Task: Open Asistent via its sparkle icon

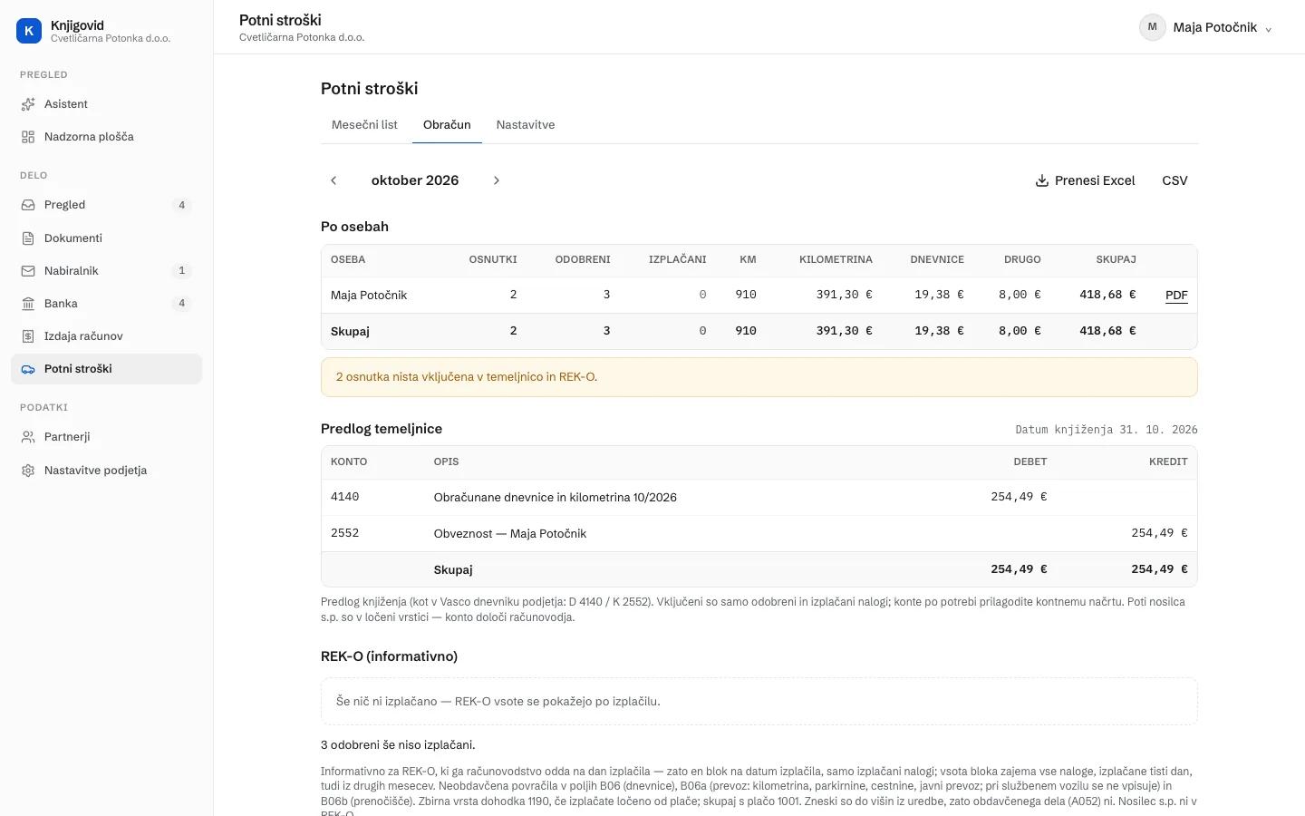Action: 28,104
